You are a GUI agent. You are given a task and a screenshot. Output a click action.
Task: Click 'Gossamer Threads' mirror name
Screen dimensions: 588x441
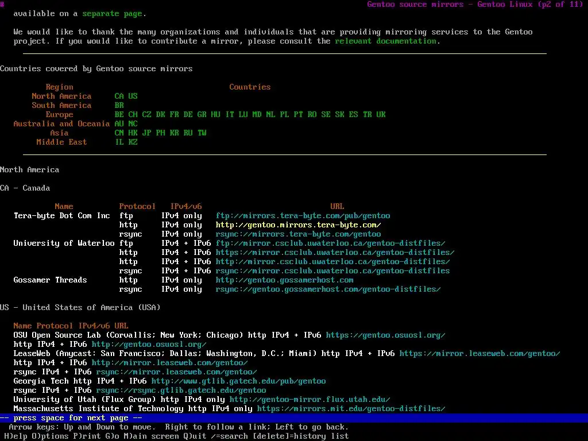(x=51, y=280)
